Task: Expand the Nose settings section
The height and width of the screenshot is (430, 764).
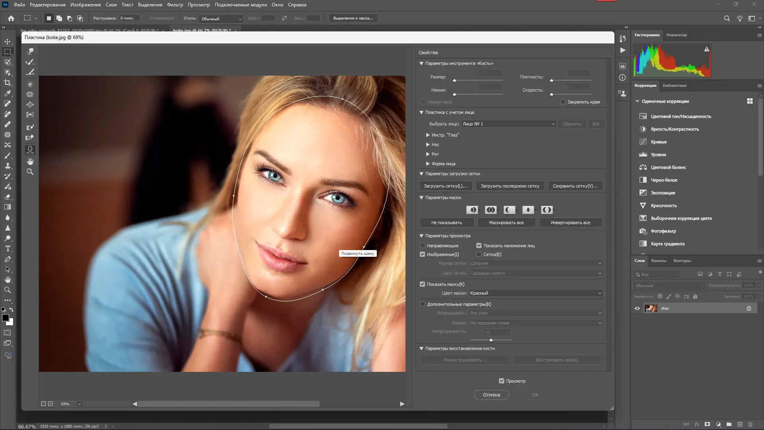Action: pos(428,145)
